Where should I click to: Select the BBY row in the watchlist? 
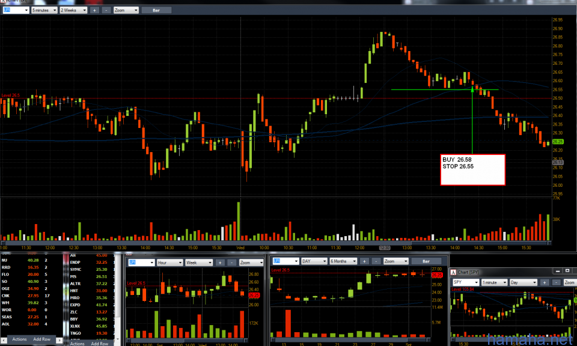(93, 319)
